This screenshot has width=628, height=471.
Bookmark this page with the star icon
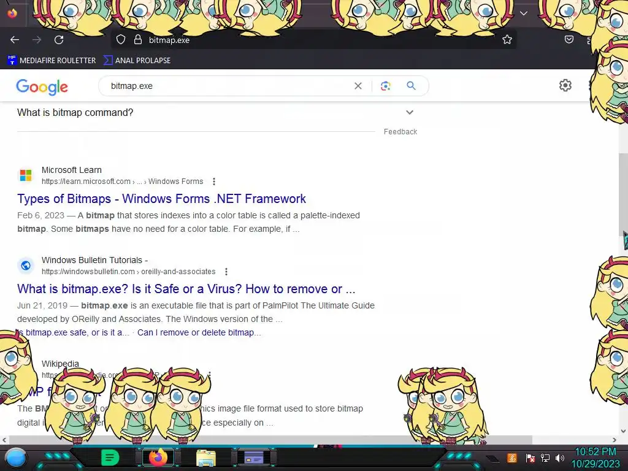[507, 39]
